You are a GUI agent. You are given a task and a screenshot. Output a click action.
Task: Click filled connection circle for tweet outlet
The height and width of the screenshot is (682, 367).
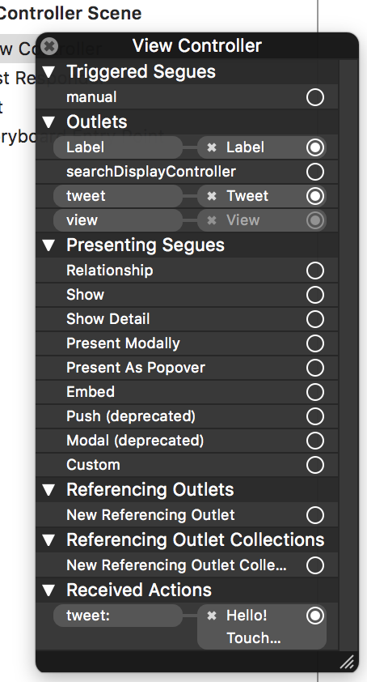point(315,196)
